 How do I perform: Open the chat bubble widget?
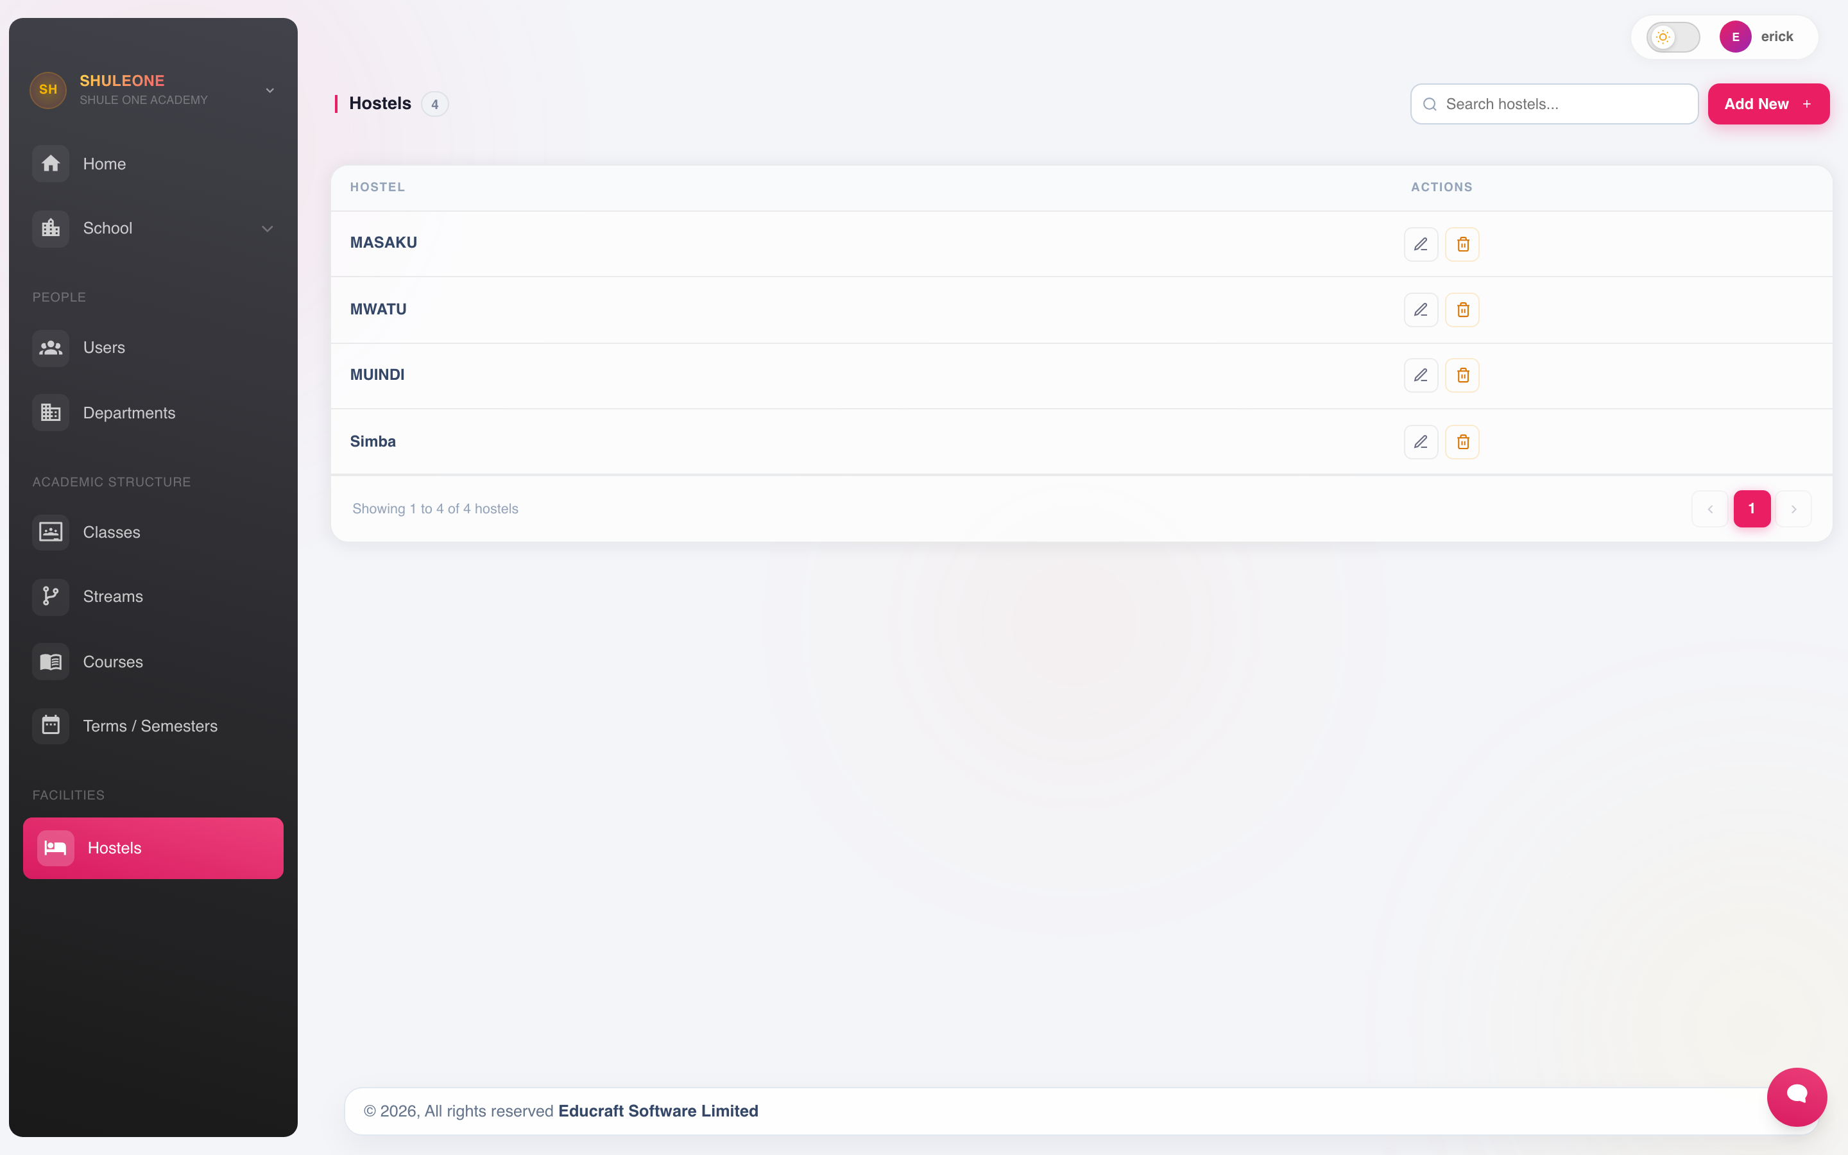click(1797, 1097)
